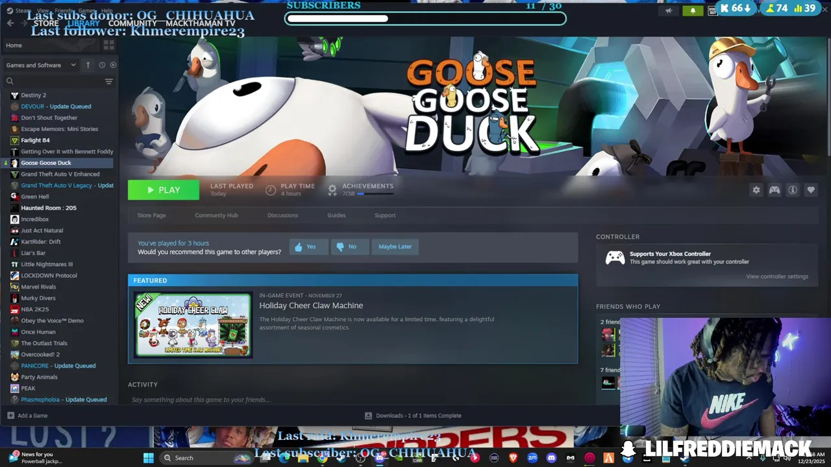Click Maybe Later on recommendation prompt

(x=395, y=246)
